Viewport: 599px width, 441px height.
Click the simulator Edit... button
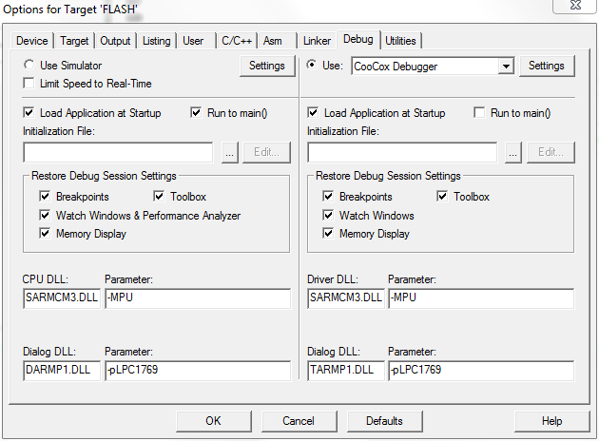pyautogui.click(x=266, y=152)
